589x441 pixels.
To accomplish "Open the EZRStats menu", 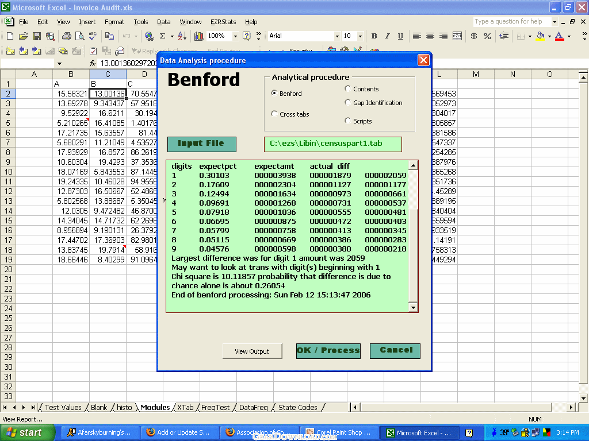I will point(223,22).
